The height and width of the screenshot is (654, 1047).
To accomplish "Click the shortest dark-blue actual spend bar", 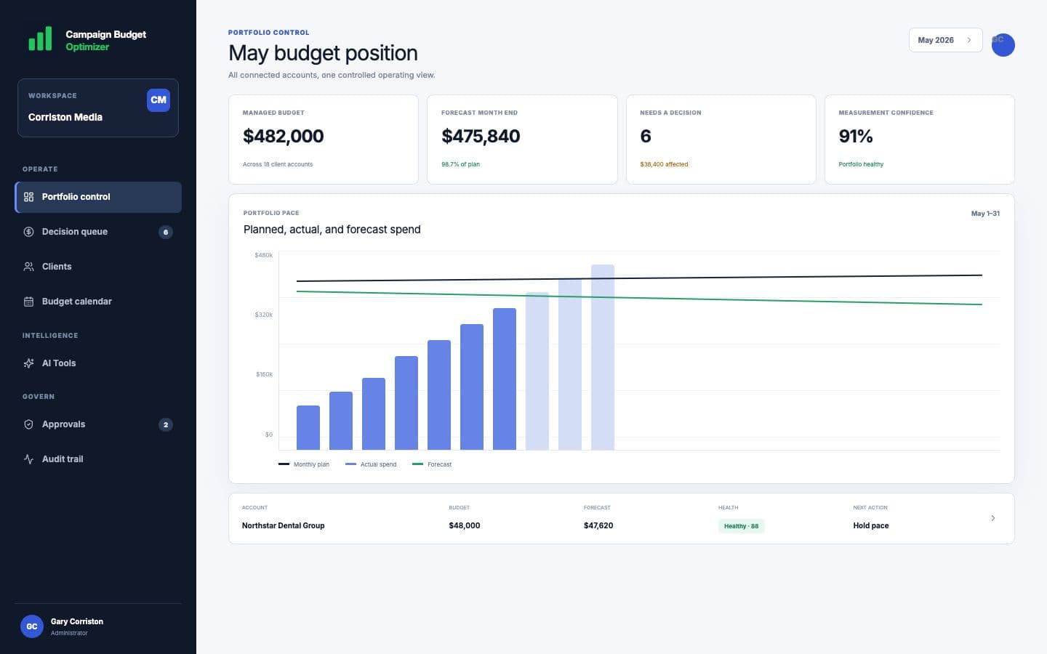I will [308, 427].
